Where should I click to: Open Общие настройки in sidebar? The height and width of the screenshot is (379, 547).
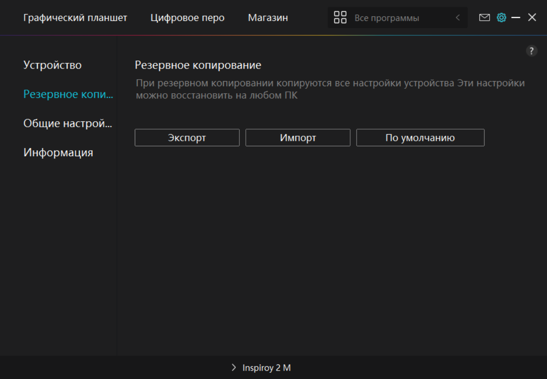pos(68,124)
